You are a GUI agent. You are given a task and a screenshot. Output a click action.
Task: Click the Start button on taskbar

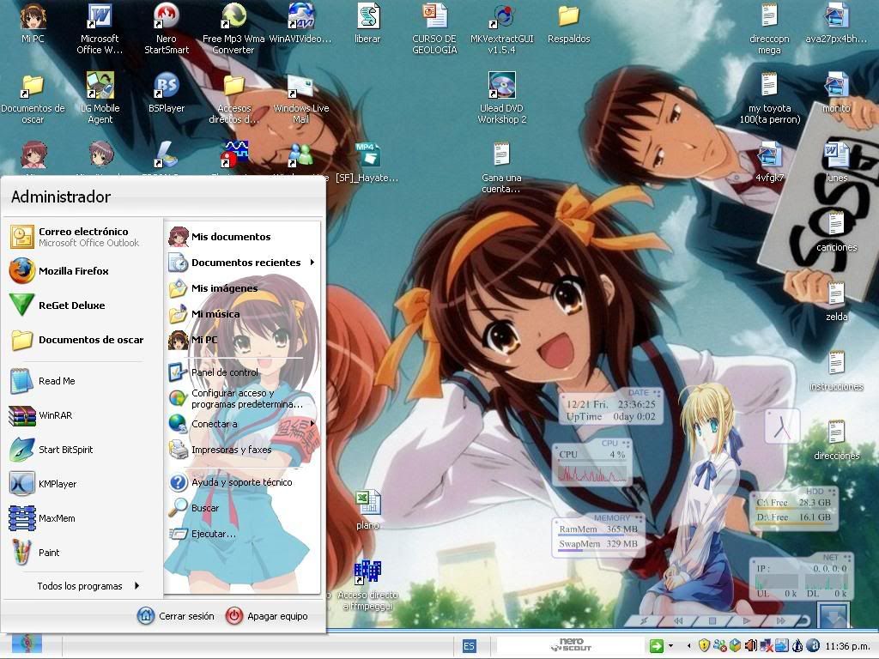point(27,644)
